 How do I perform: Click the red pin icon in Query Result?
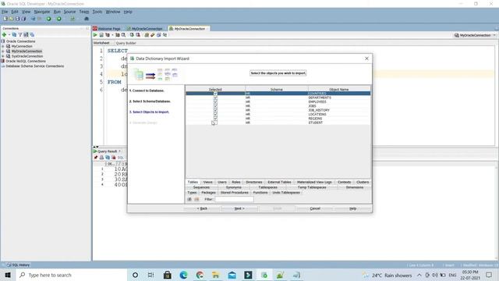tap(96, 158)
